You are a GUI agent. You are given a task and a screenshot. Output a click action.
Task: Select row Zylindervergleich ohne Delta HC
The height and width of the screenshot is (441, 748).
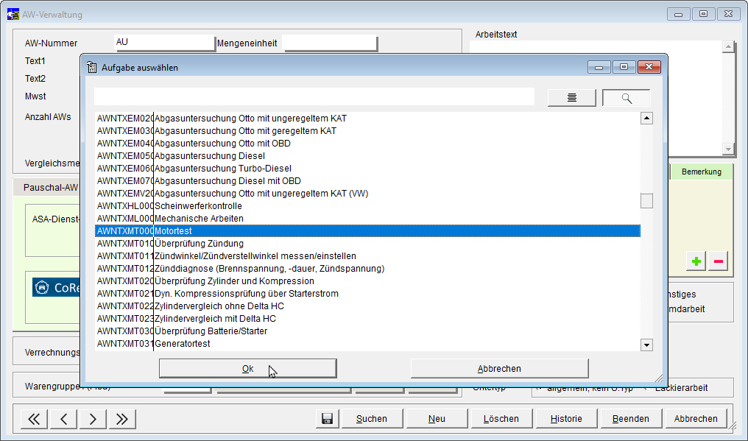click(367, 306)
